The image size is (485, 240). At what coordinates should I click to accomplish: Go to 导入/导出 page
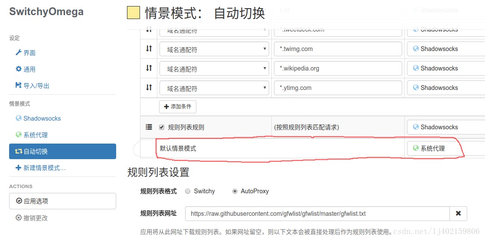click(32, 86)
